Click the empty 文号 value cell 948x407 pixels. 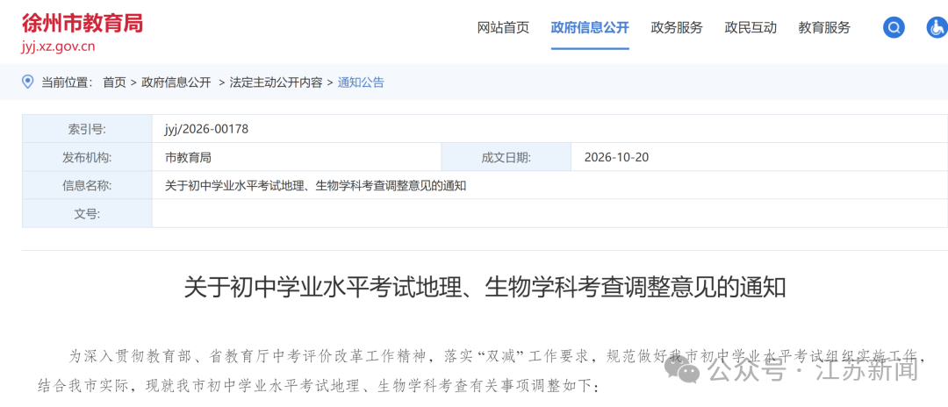(x=549, y=213)
